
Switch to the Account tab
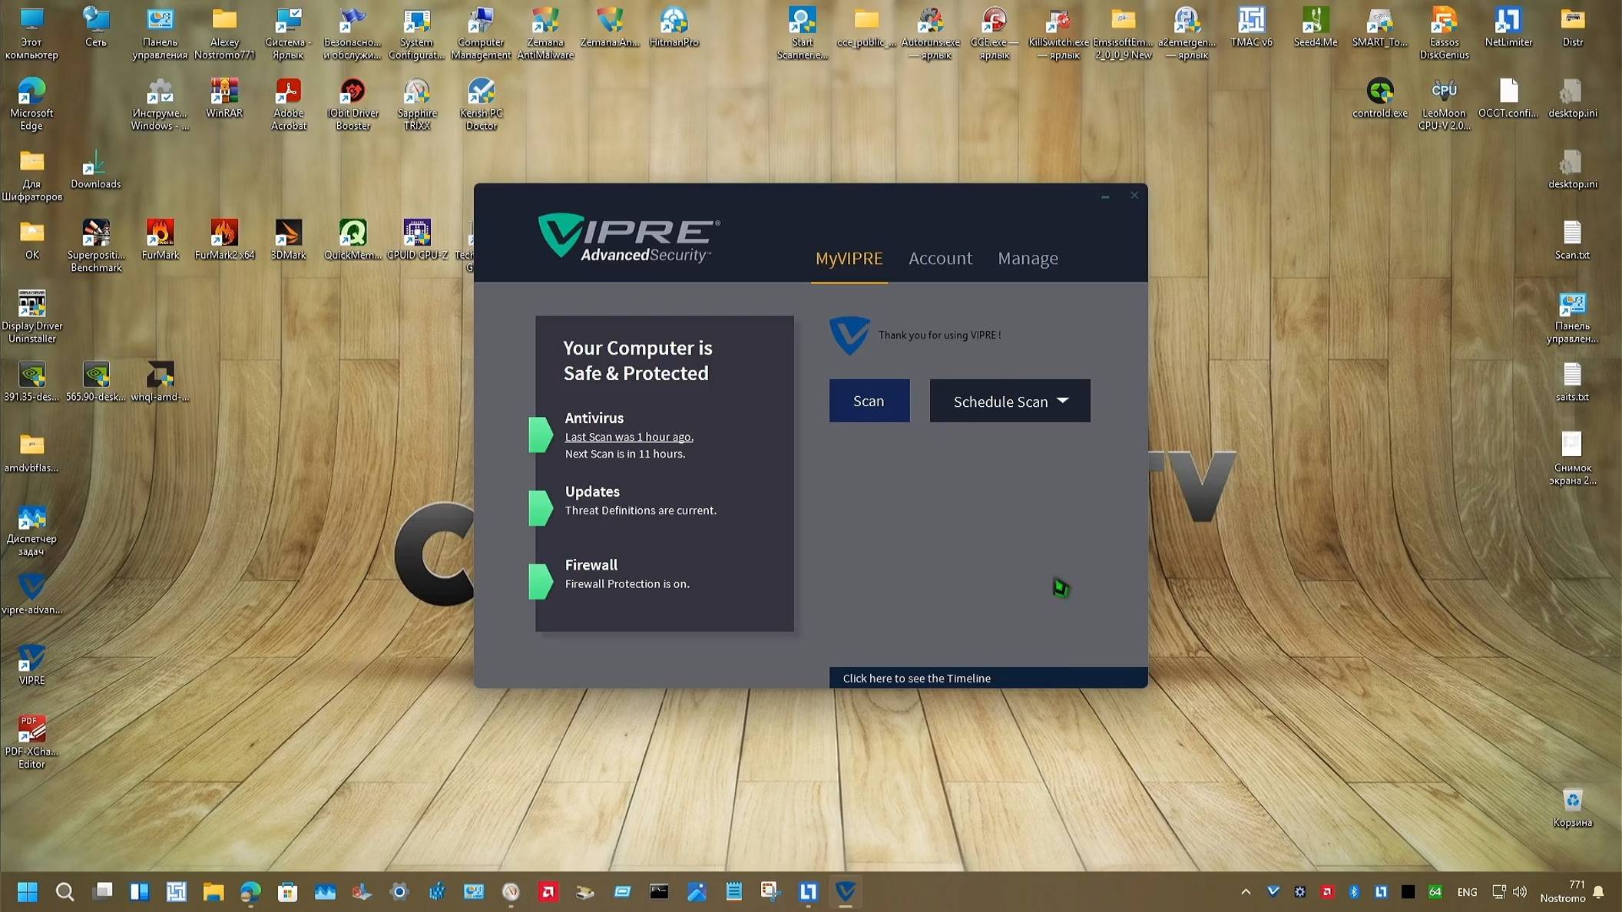pos(940,258)
